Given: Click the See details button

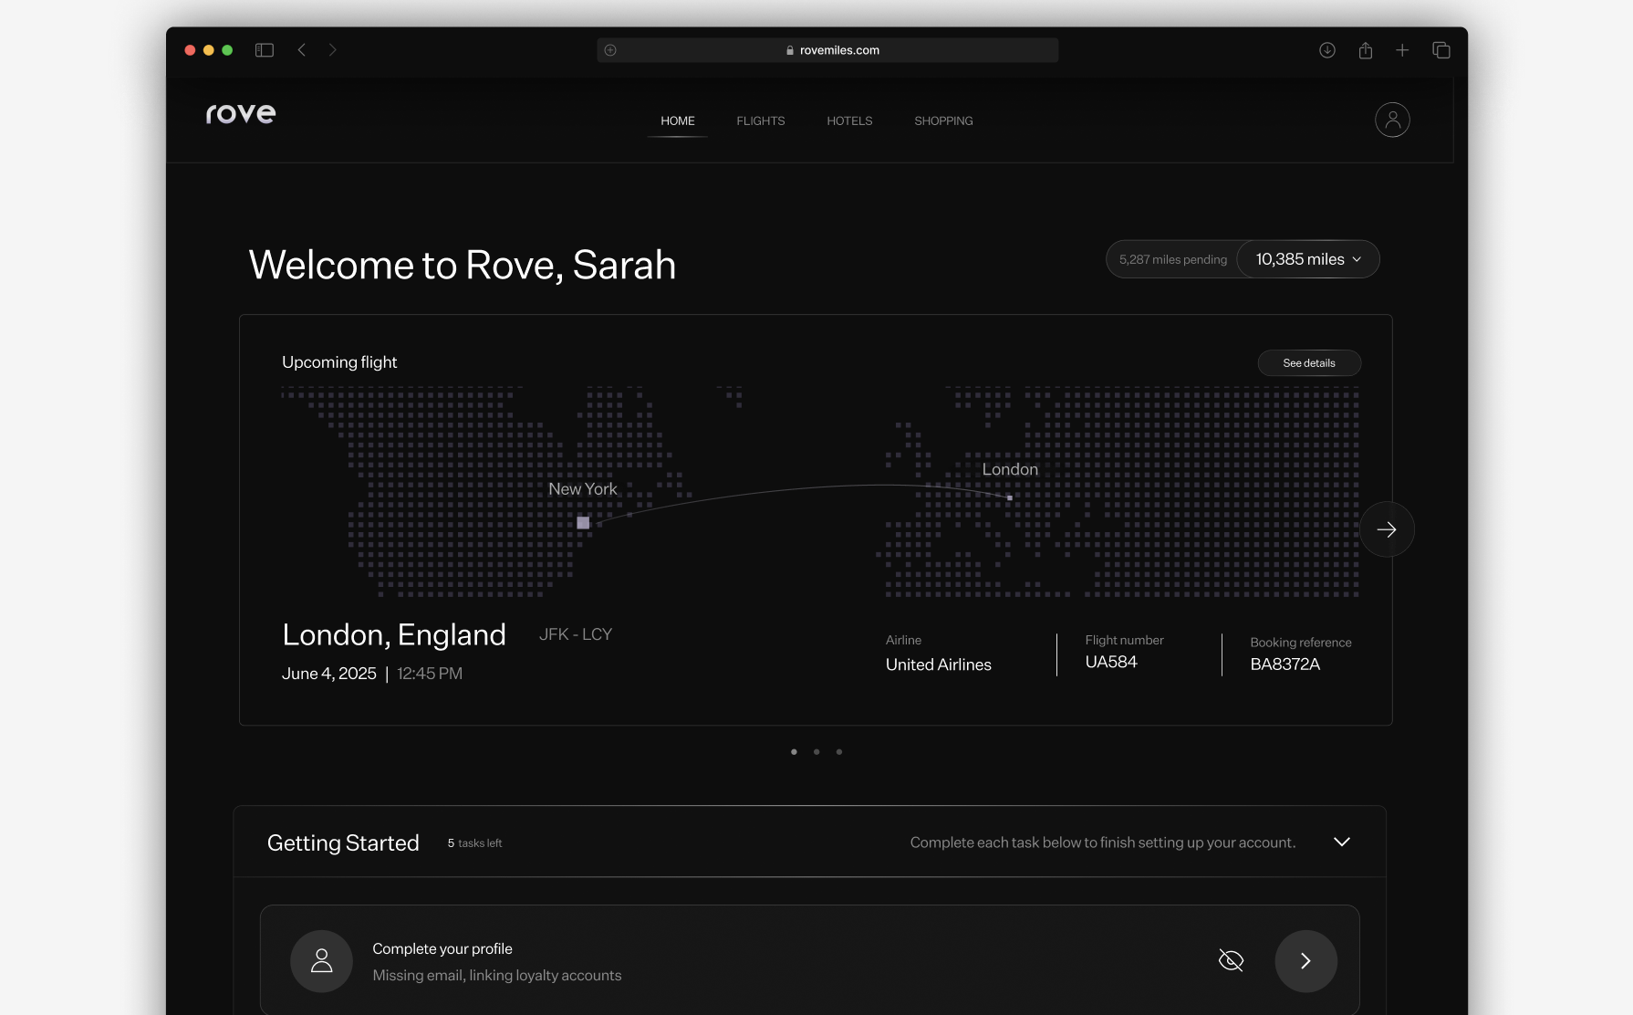Looking at the screenshot, I should pos(1309,363).
